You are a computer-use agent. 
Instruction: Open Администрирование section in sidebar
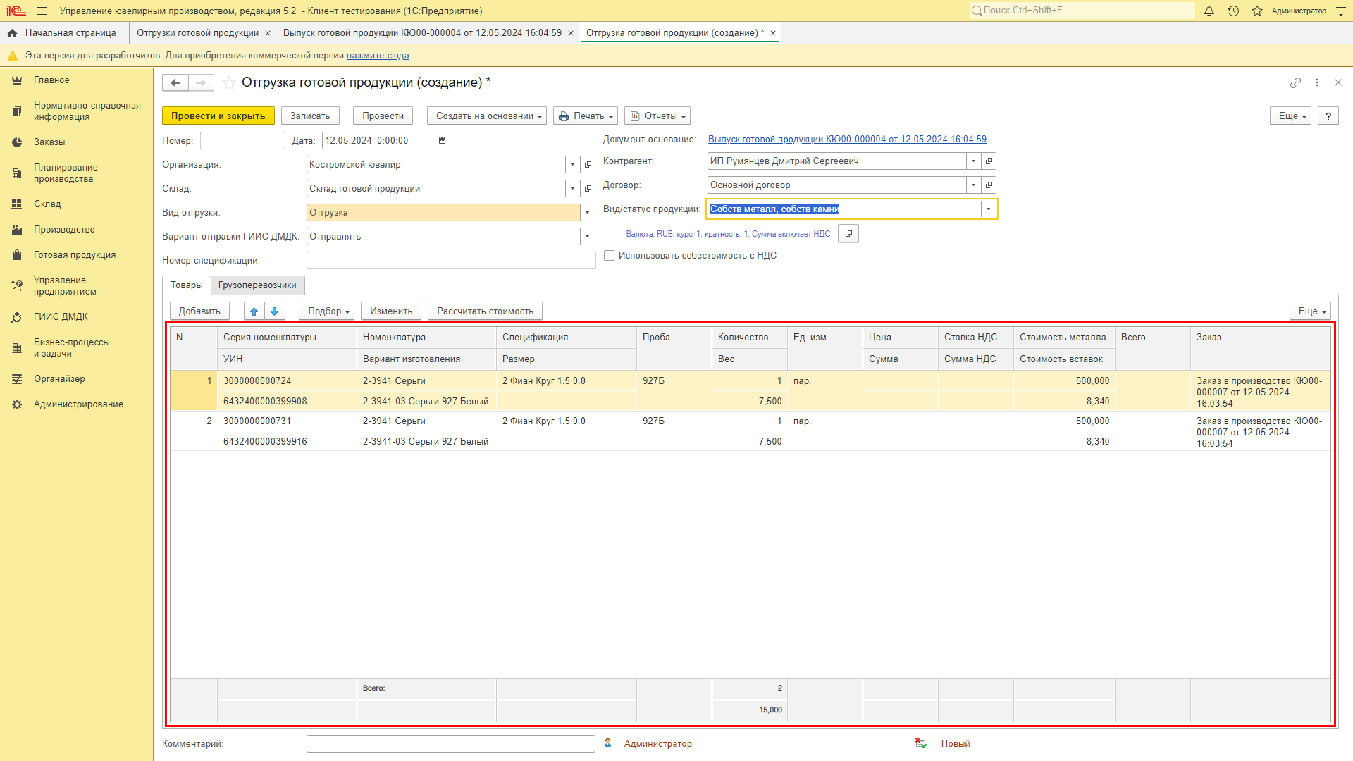[78, 404]
